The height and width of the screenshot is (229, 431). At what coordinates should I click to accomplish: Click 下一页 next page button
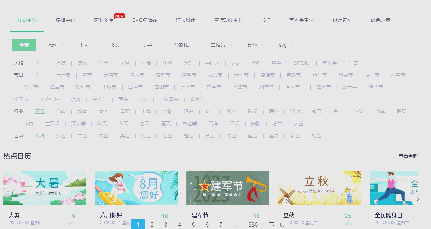click(277, 225)
